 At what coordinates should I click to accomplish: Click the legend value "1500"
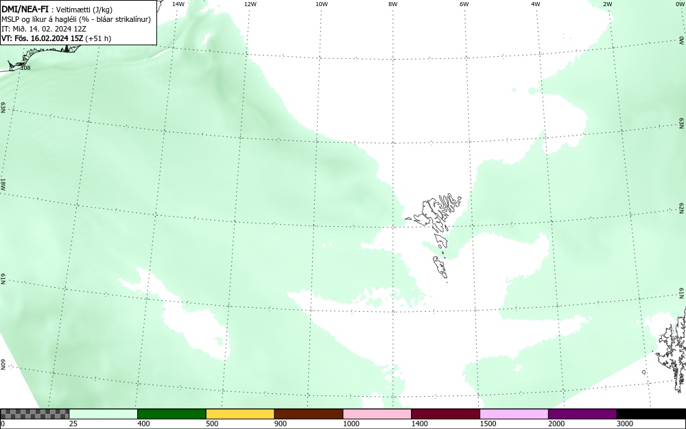click(488, 424)
